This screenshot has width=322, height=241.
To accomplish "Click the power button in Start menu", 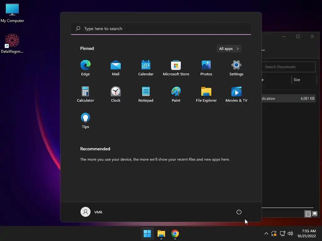I will click(239, 212).
